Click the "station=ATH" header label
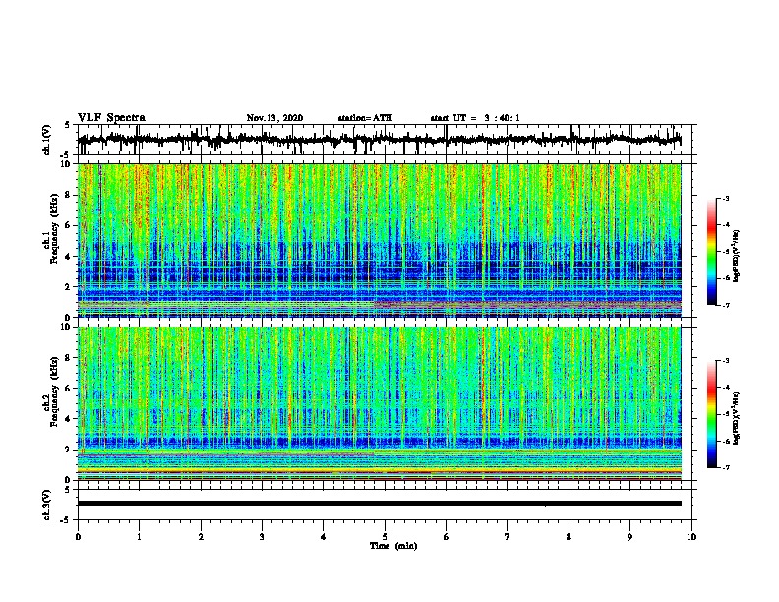Viewport: 779px width, 602px height. coord(365,118)
